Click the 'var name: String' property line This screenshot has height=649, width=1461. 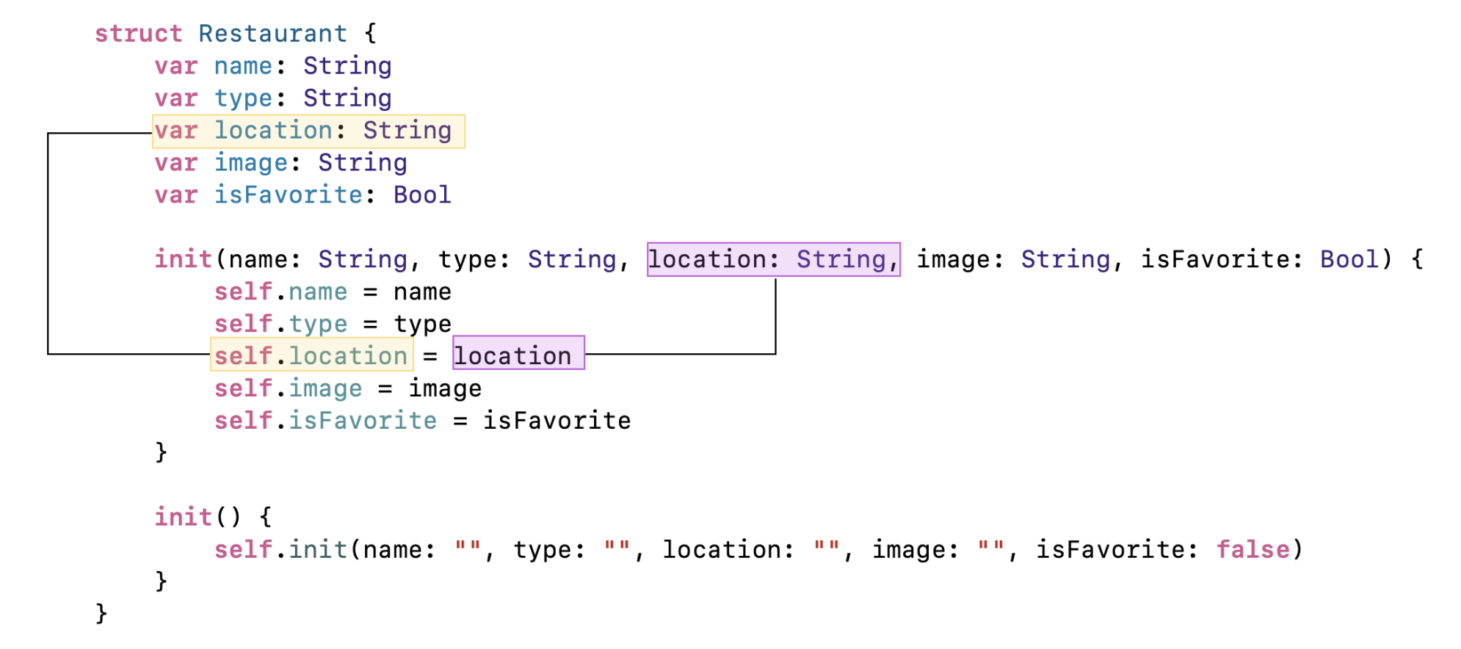click(x=272, y=66)
